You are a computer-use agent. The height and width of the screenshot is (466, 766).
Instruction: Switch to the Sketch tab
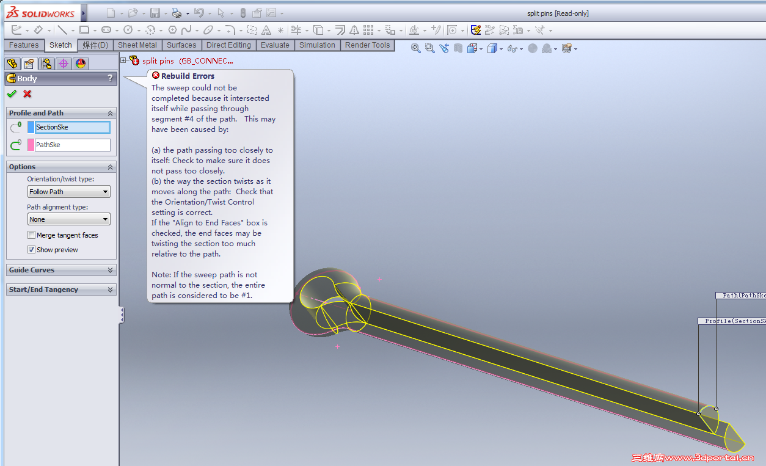60,45
